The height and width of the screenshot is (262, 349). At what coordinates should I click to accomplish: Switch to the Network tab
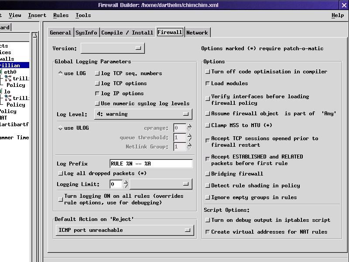[197, 32]
